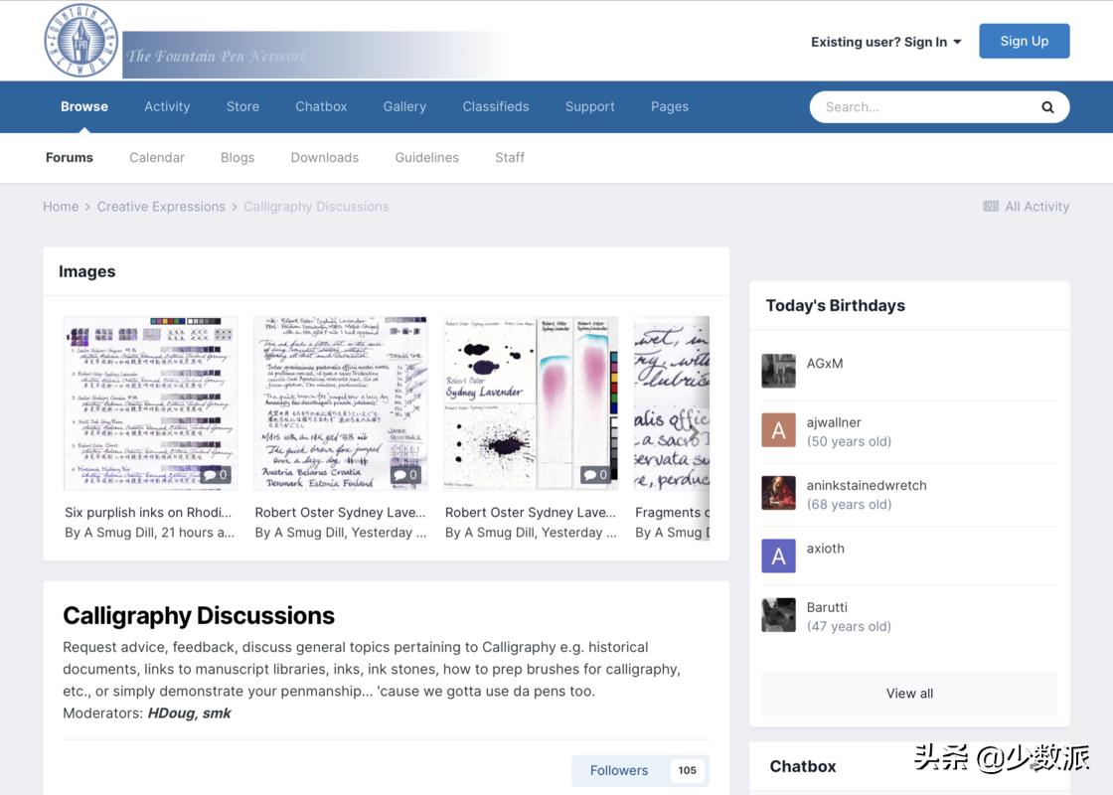Open the Gallery menu item
Viewport: 1113px width, 795px height.
point(404,106)
